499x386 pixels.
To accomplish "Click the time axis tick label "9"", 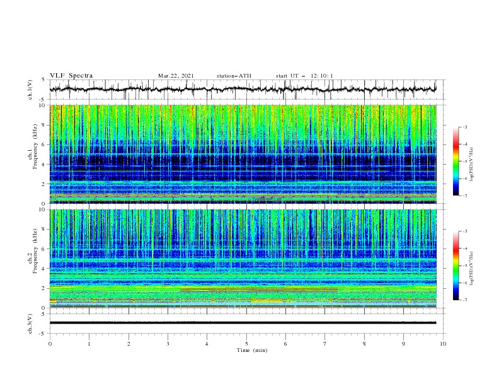I will (x=403, y=344).
